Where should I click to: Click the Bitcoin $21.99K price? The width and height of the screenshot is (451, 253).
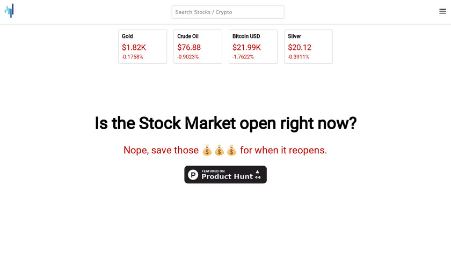coord(246,47)
